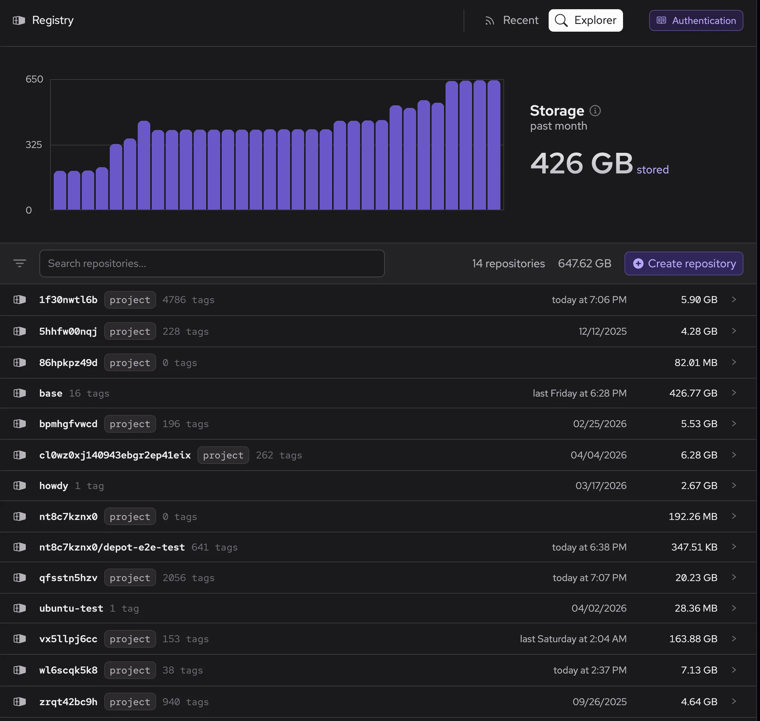Click the Storage info icon
Screen dimensions: 760x721
[595, 111]
